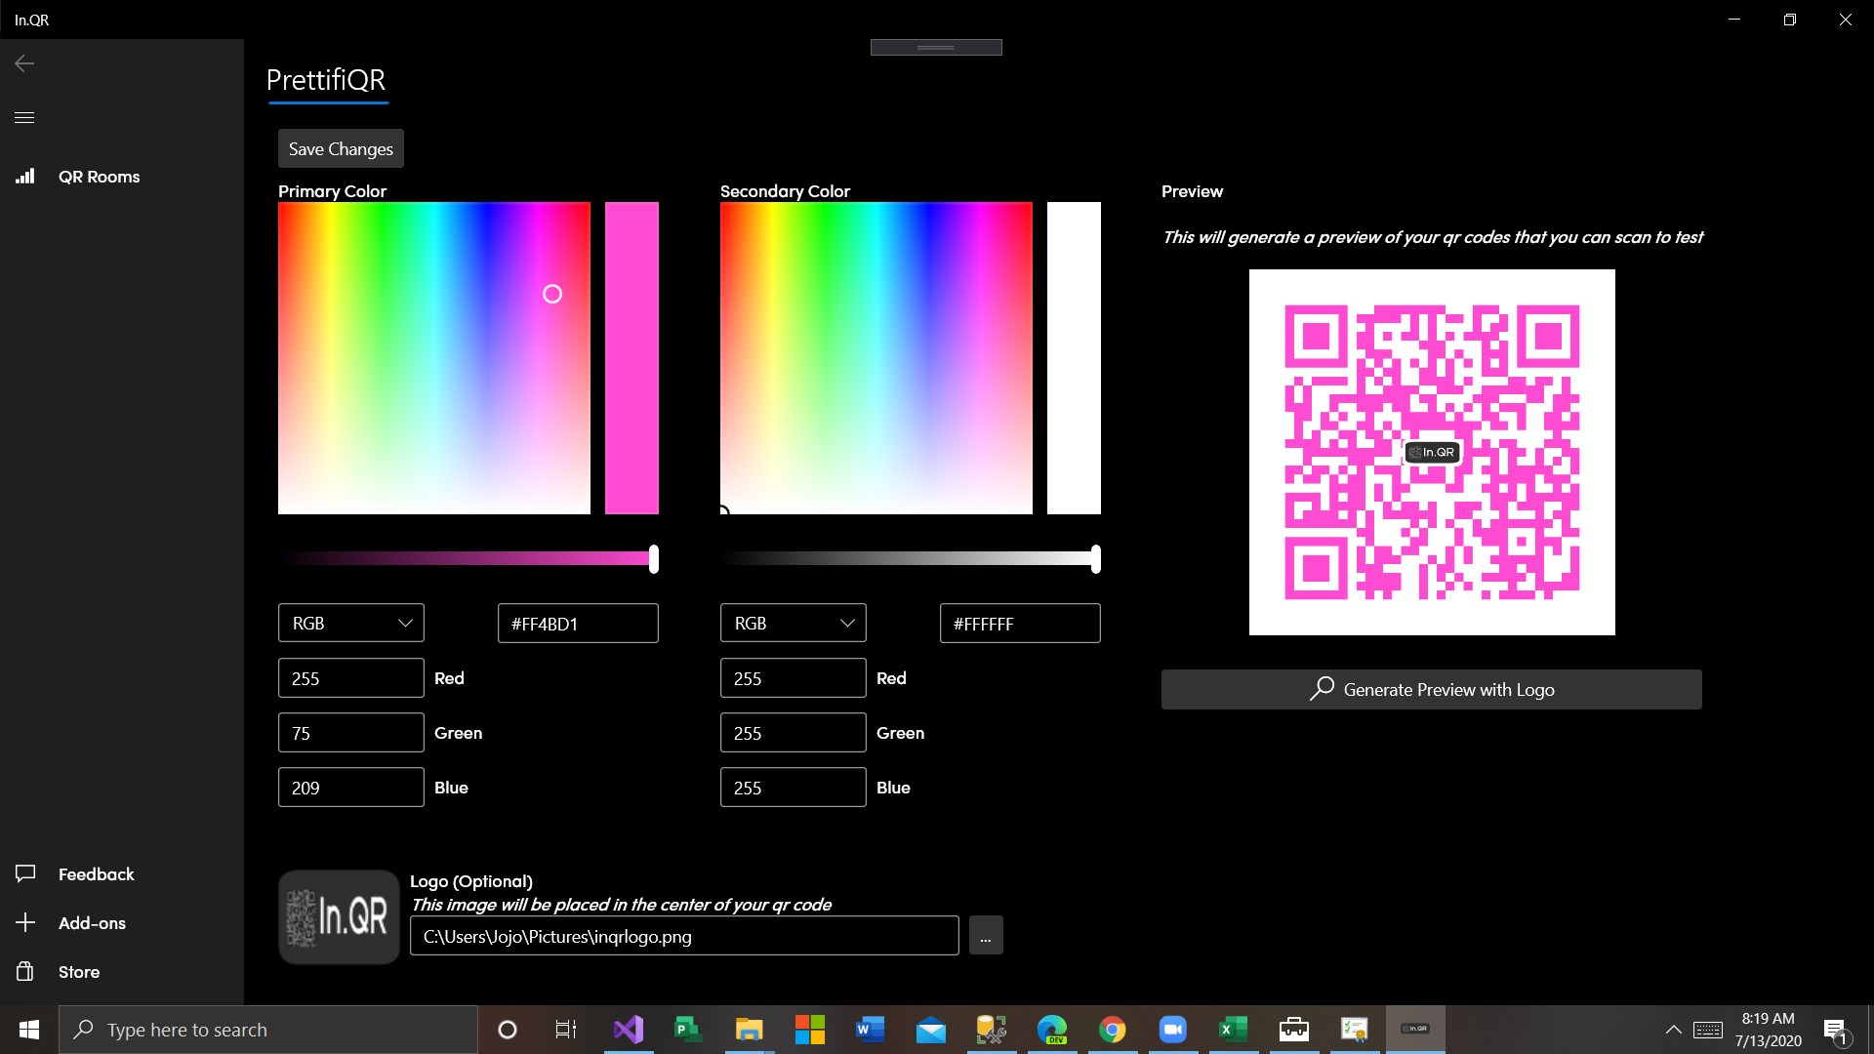
Task: Click the primary Green value field
Action: pos(351,733)
